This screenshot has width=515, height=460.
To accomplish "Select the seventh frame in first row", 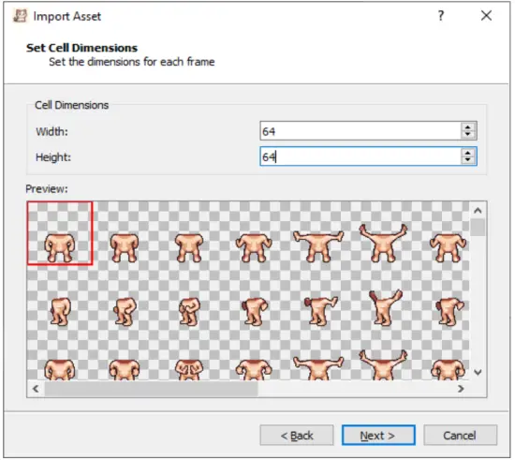I will click(448, 247).
